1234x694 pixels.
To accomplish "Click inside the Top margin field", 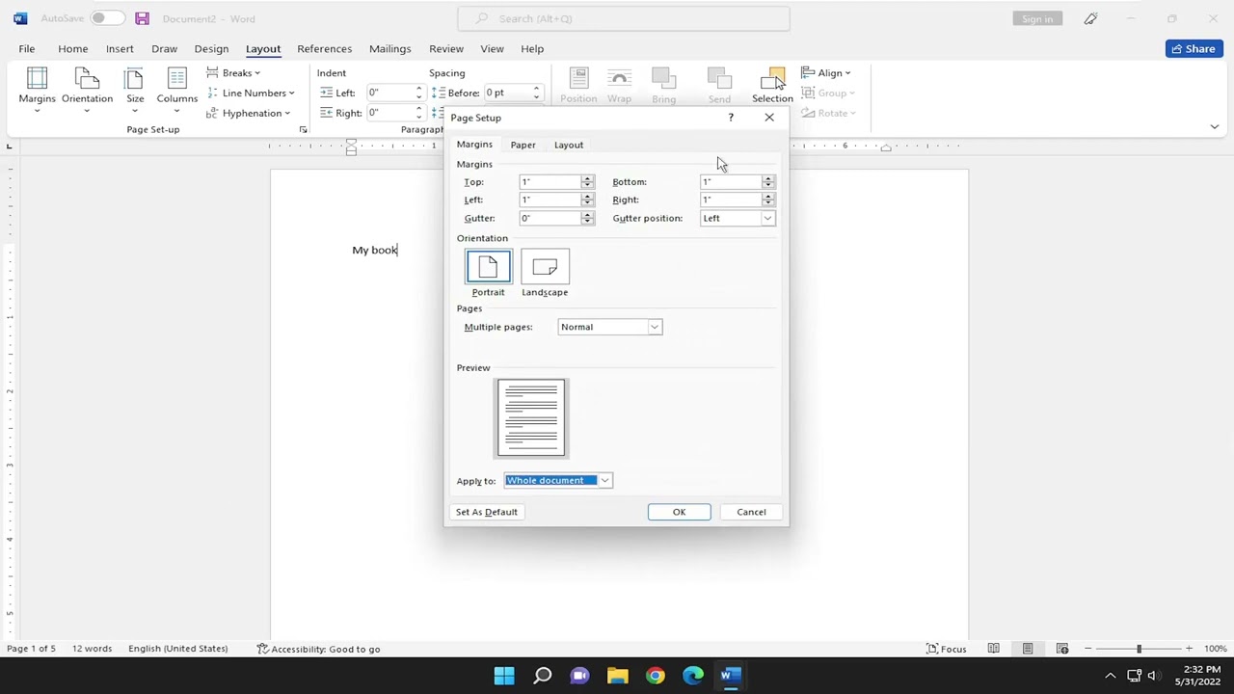I will [550, 181].
